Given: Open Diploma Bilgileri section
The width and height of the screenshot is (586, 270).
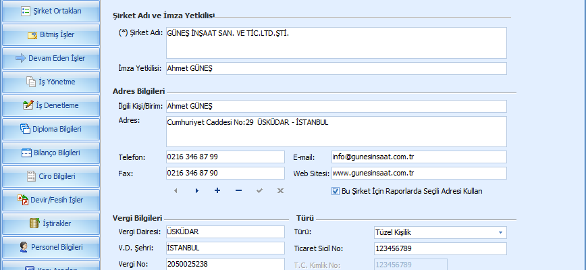Looking at the screenshot, I should pos(51,129).
